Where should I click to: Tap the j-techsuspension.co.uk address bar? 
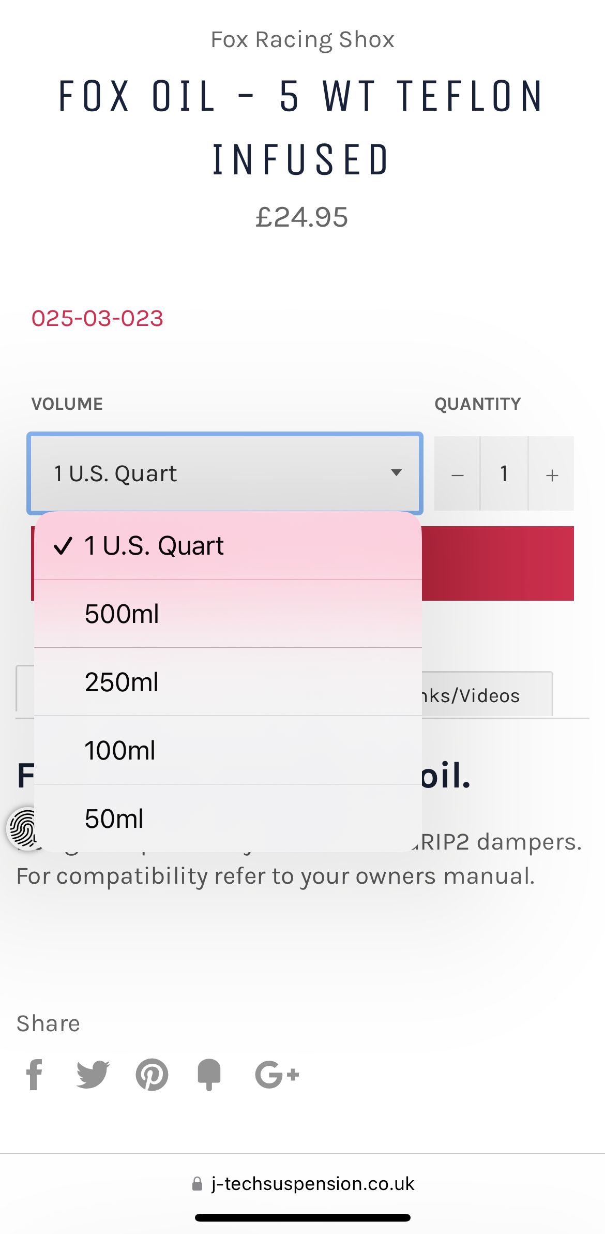pyautogui.click(x=303, y=1184)
